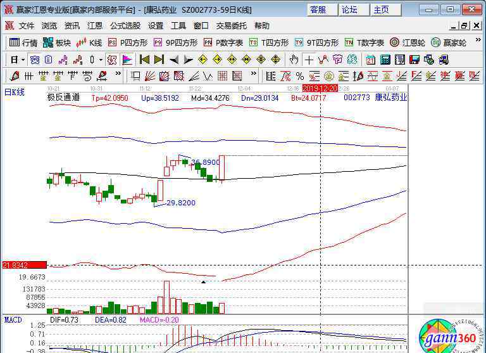Screen dimensions: 486x353
Task: Toggle the 资 info icon
Action: [x=34, y=60]
